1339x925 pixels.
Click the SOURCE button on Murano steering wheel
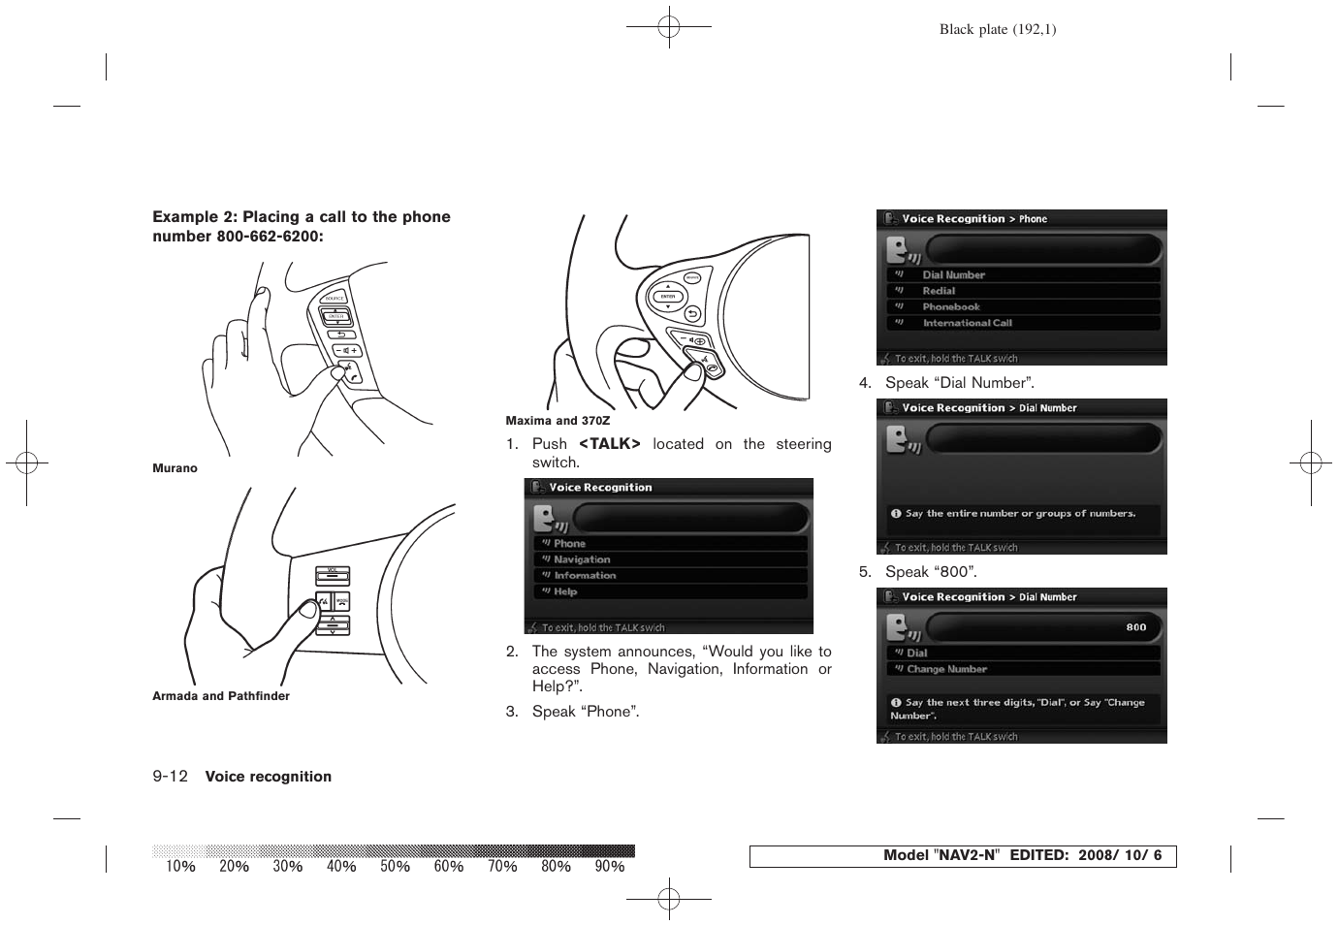335,298
